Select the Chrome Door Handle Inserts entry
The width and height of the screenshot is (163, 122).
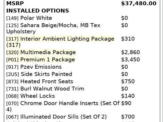63,106
